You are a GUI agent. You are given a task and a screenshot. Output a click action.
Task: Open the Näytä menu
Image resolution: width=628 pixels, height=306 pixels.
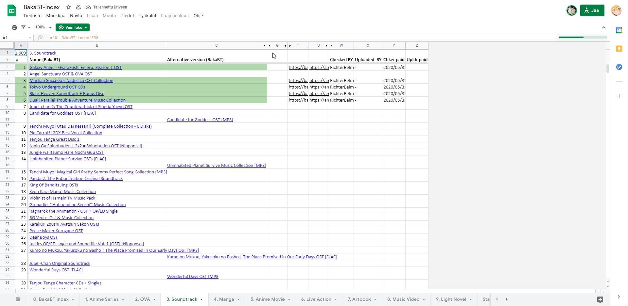click(x=76, y=16)
